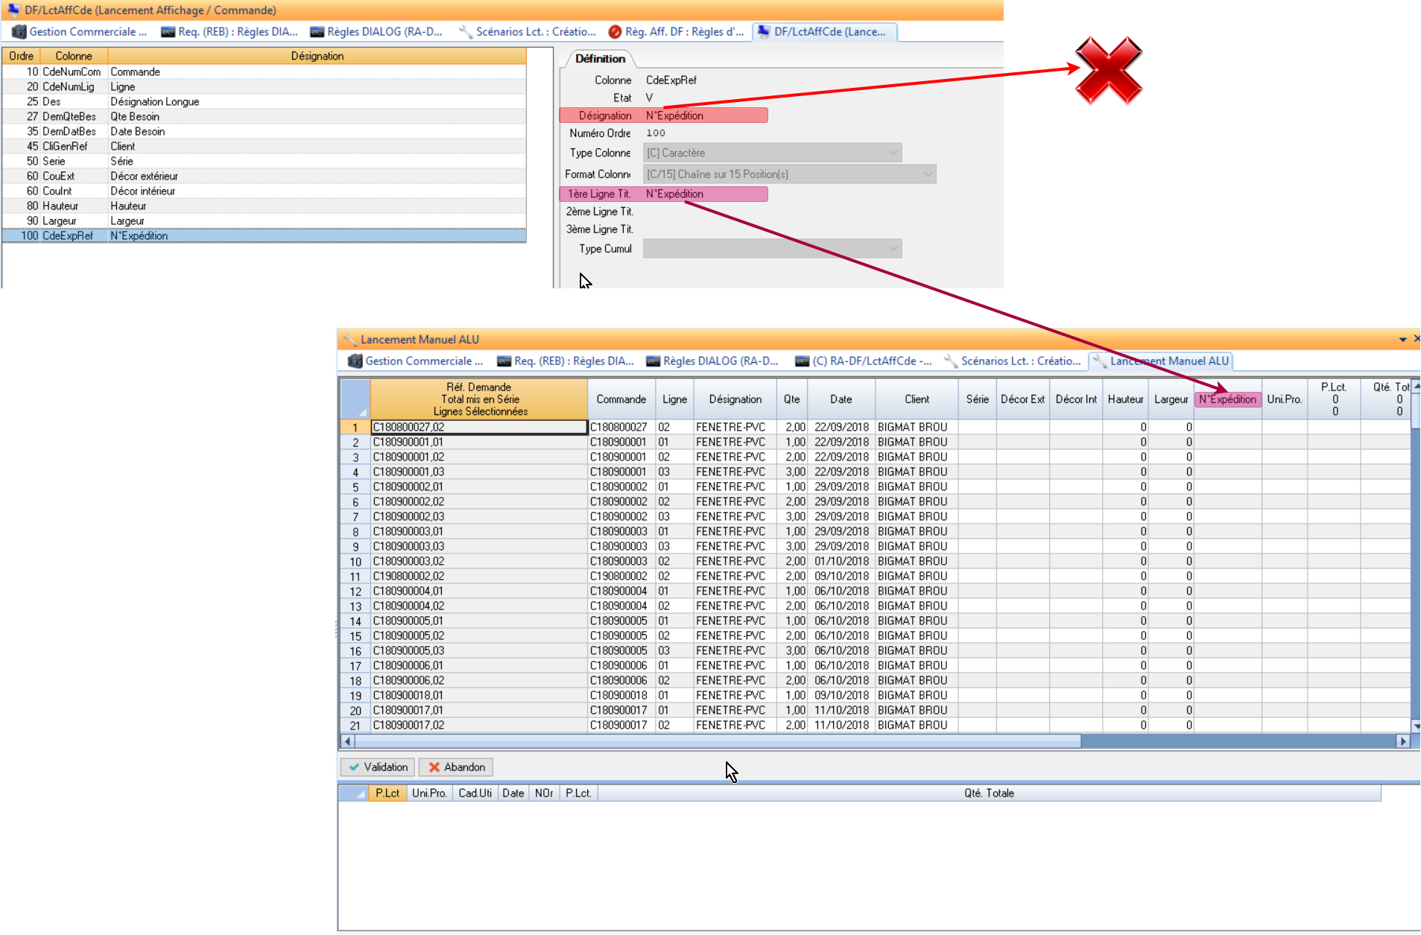Click the large red X cross icon
Image resolution: width=1421 pixels, height=935 pixels.
(x=1108, y=72)
